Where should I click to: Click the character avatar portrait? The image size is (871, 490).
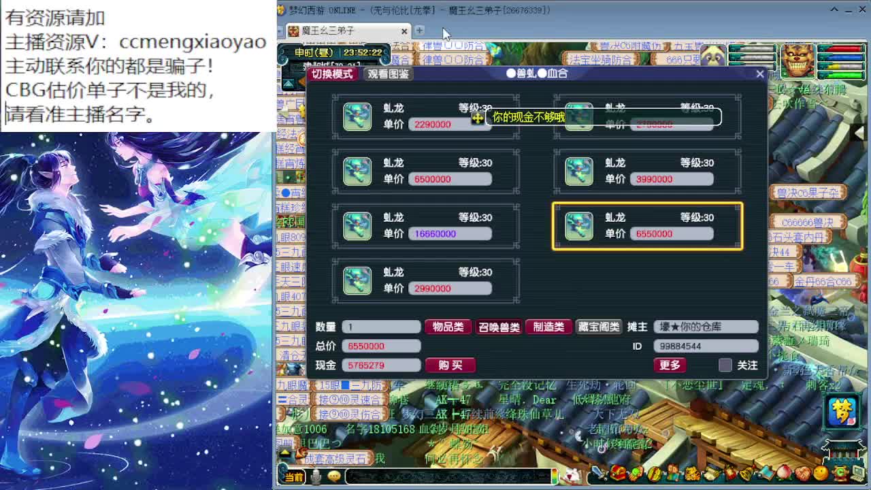(798, 60)
